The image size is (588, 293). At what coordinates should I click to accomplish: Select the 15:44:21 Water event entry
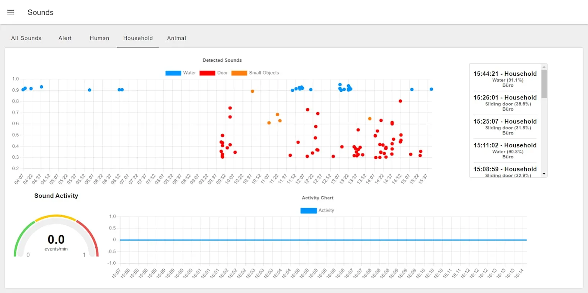[505, 79]
